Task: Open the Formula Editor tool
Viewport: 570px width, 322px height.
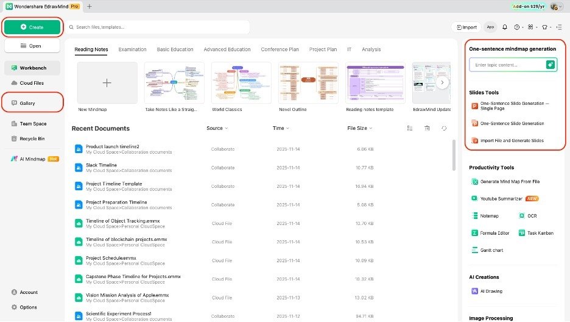Action: [490, 233]
